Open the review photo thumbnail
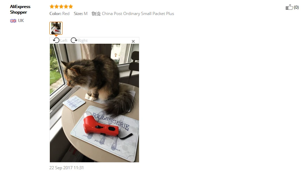Screen dimensions: 304x171 (x=56, y=28)
